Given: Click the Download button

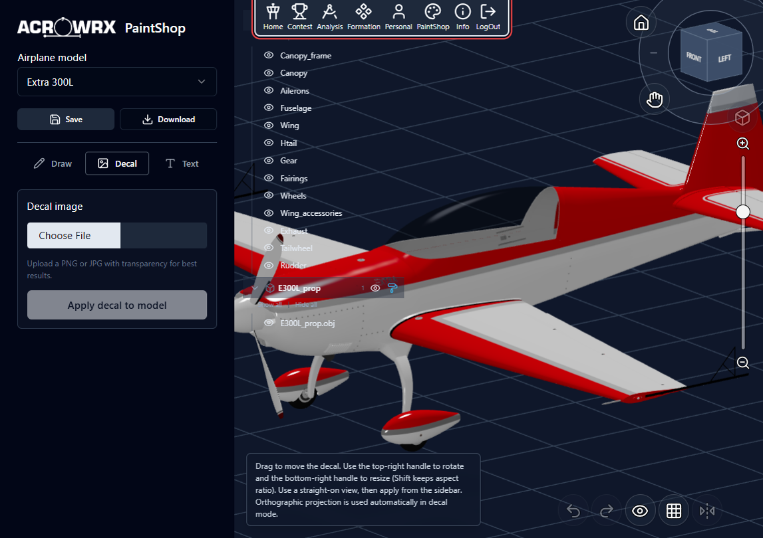Looking at the screenshot, I should click(x=168, y=119).
